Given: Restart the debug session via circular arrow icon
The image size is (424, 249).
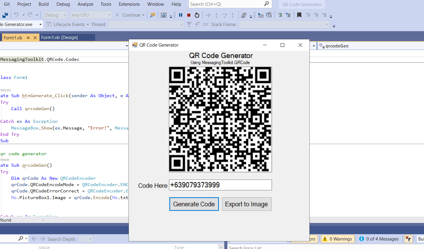Looking at the screenshot, I should (x=197, y=15).
